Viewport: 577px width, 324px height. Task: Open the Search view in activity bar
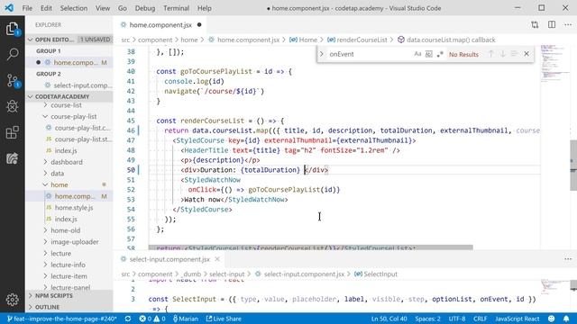click(12, 54)
